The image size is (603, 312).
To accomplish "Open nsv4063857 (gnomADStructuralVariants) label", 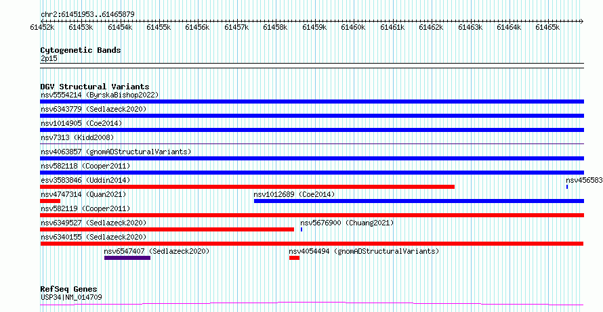I will pos(116,152).
